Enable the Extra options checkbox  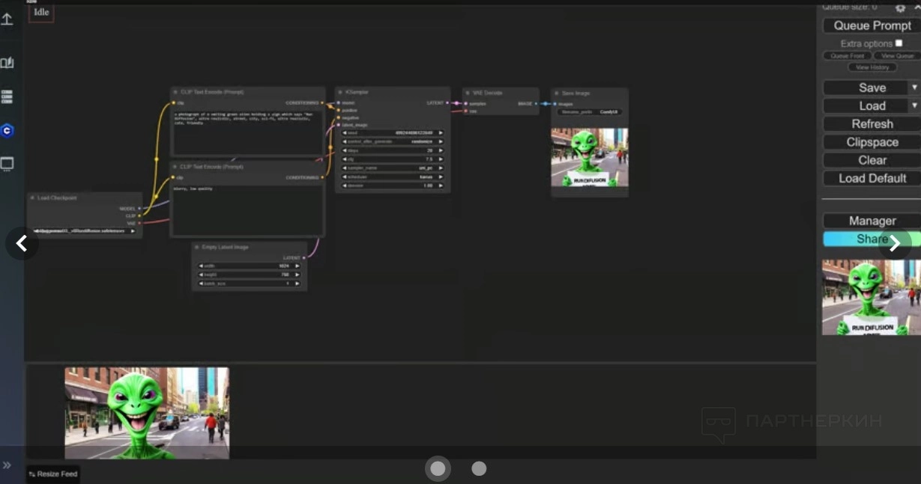click(x=899, y=43)
